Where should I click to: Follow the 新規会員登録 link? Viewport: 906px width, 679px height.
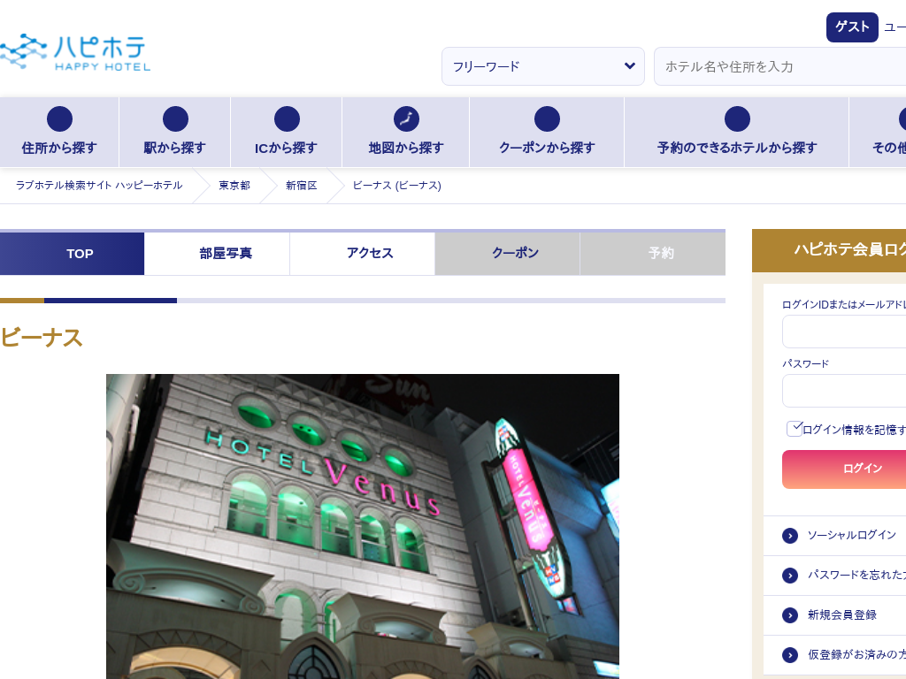pyautogui.click(x=842, y=615)
